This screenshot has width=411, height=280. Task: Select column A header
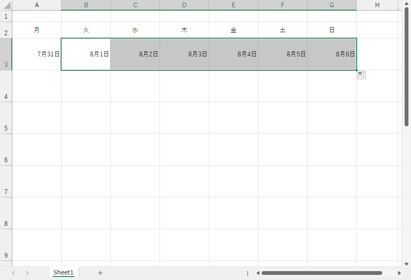coord(37,5)
